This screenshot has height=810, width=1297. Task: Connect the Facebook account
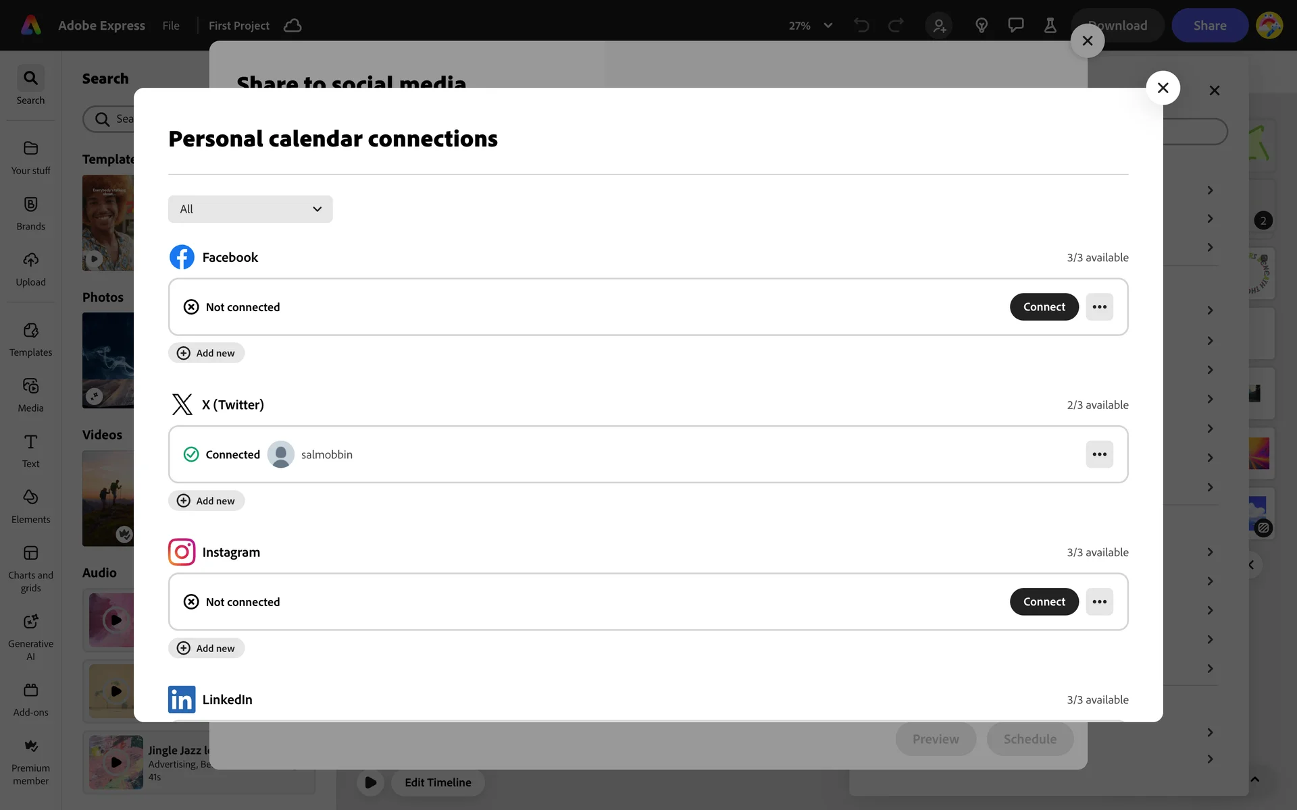click(1044, 307)
